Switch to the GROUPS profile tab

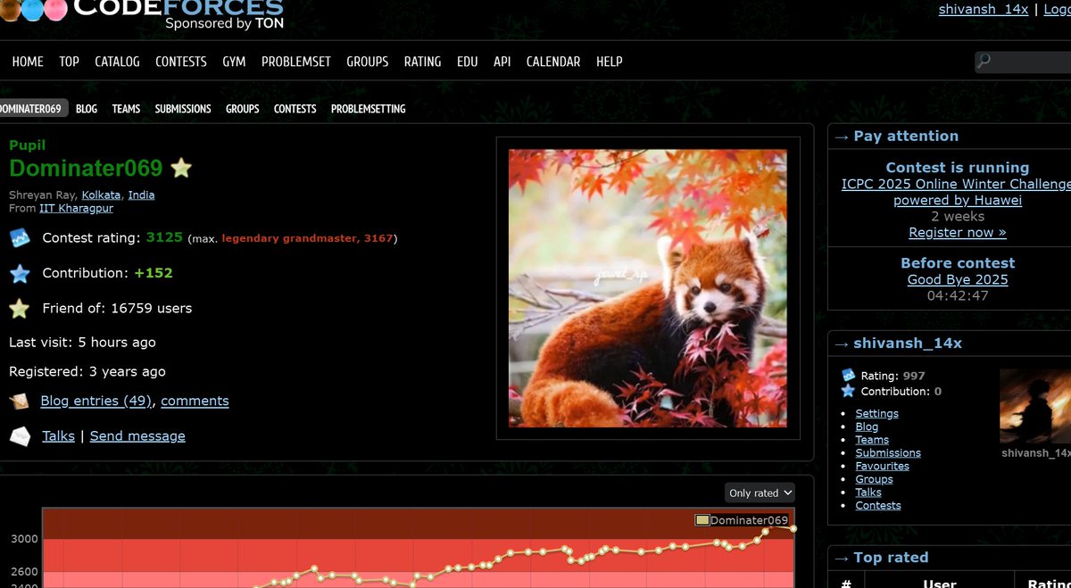pos(242,109)
